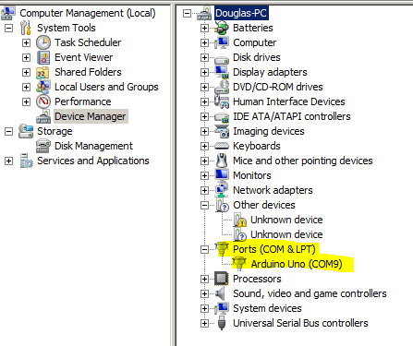Image resolution: width=413 pixels, height=346 pixels.
Task: Collapse the Ports (COM & LPT) category
Action: pyautogui.click(x=204, y=249)
